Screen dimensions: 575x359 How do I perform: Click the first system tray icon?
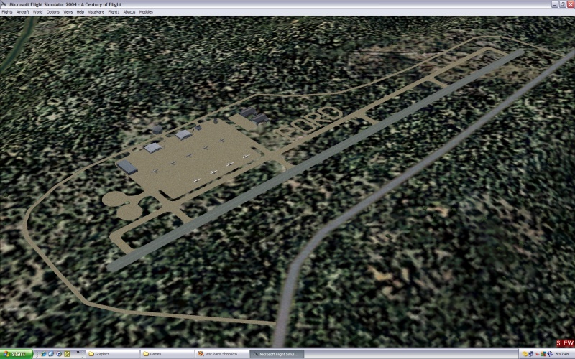[527, 354]
